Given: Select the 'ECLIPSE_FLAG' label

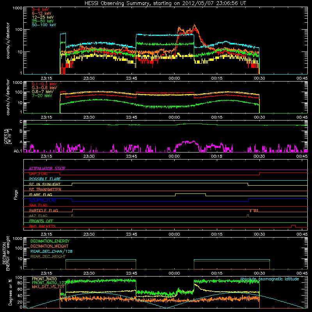Looking at the screenshot, I should (43, 200).
